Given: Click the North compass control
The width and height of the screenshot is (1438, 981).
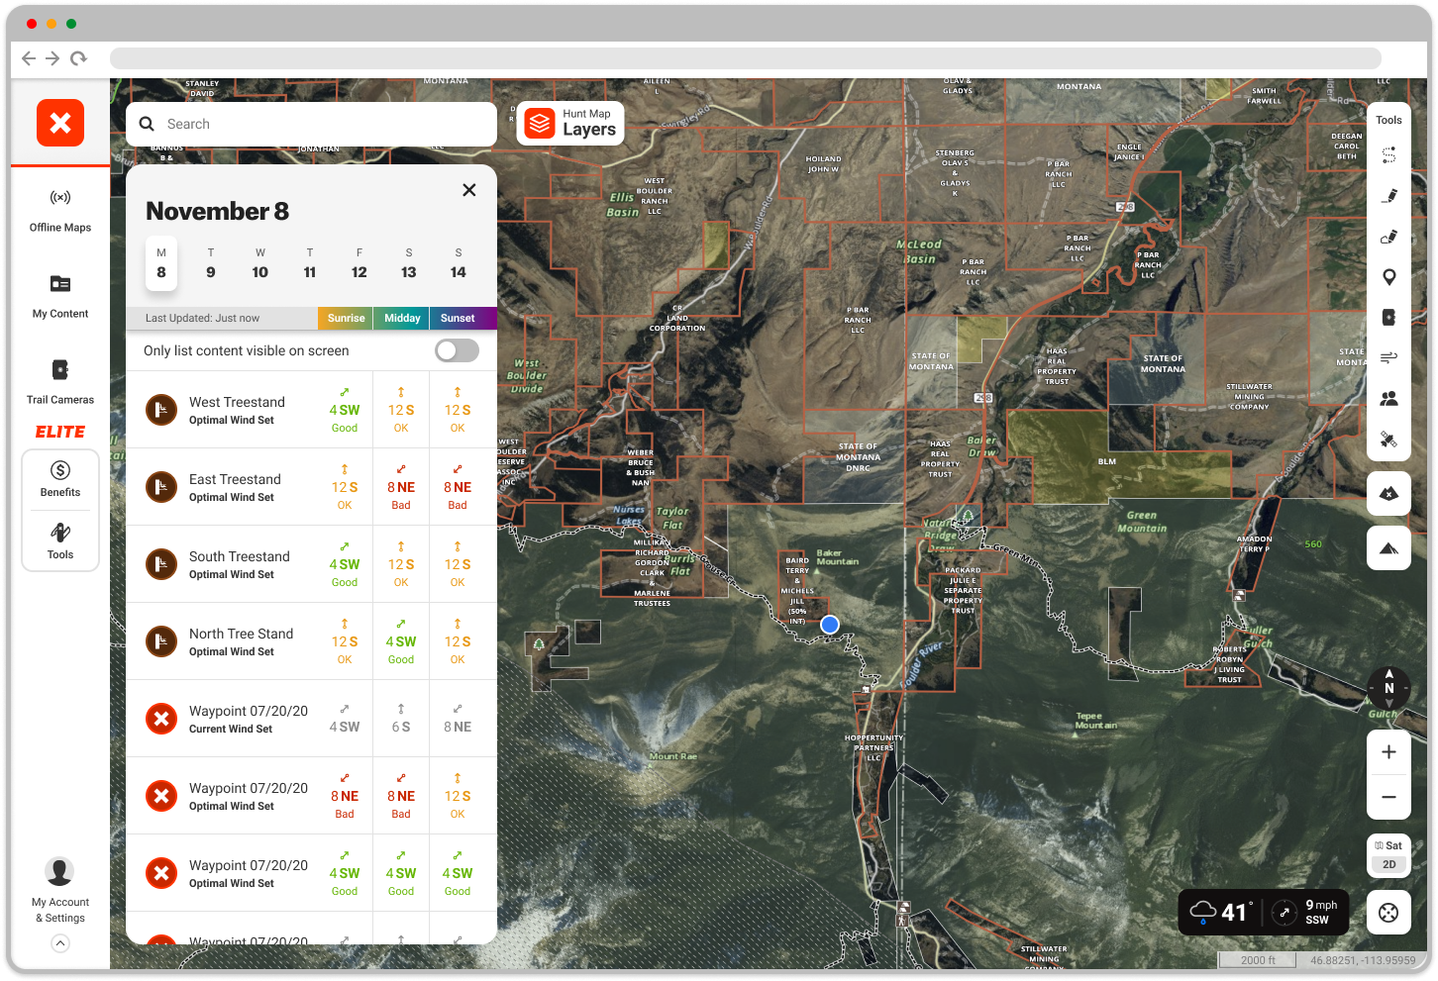Looking at the screenshot, I should pos(1388,687).
